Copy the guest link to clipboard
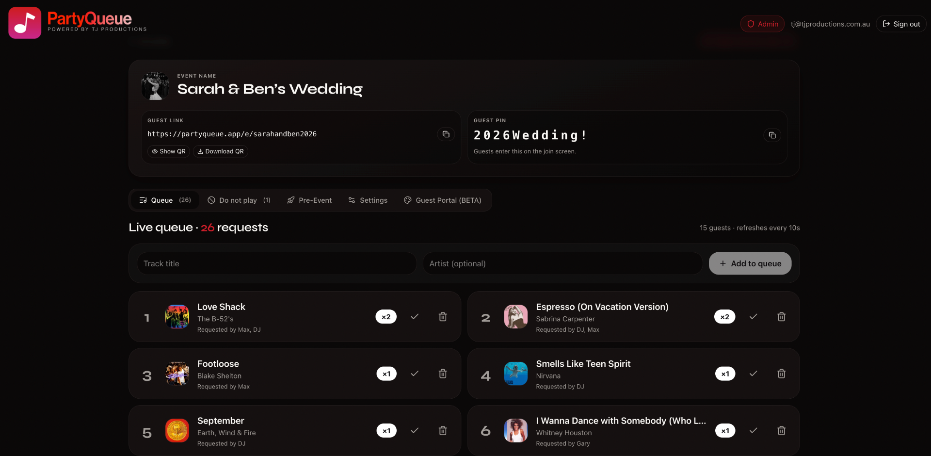Screen dimensions: 931x456 pos(446,134)
